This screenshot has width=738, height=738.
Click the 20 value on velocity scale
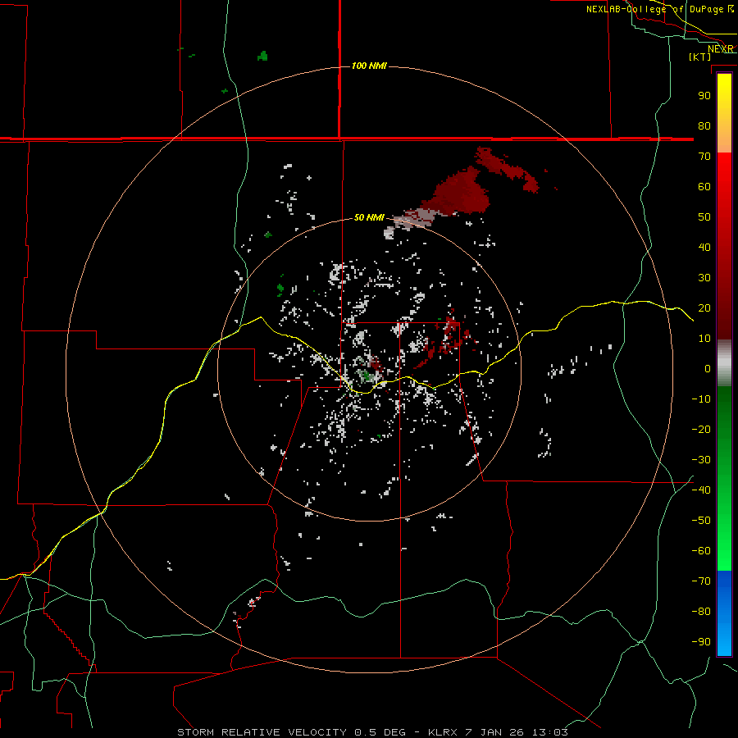[x=704, y=307]
